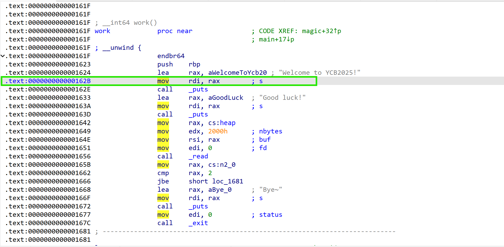Select the cs:n2_0 variable operand

pos(221,165)
